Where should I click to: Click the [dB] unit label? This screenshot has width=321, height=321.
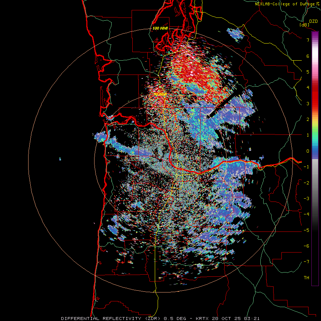point(305,25)
